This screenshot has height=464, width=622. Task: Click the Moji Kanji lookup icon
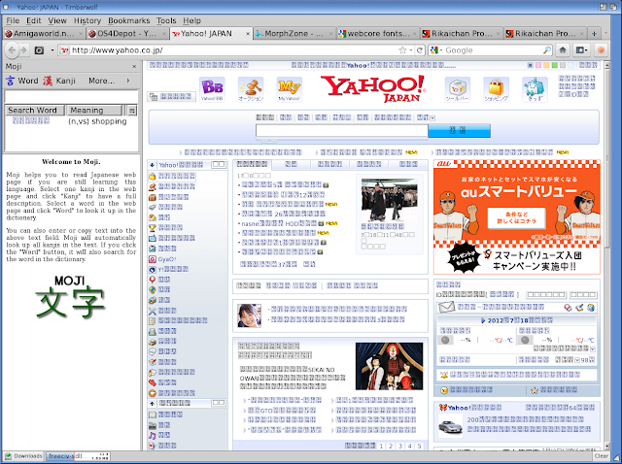(x=48, y=81)
